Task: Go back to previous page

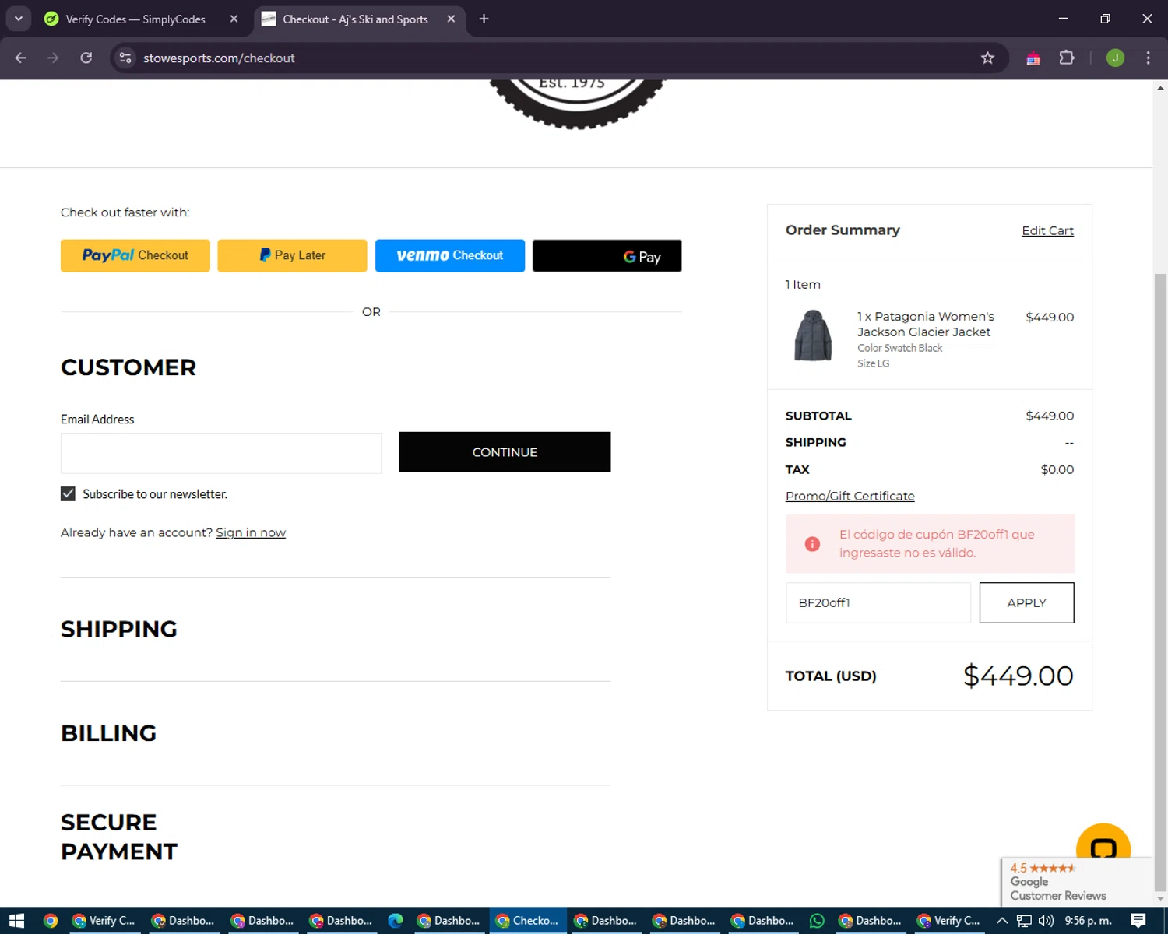Action: click(x=20, y=58)
